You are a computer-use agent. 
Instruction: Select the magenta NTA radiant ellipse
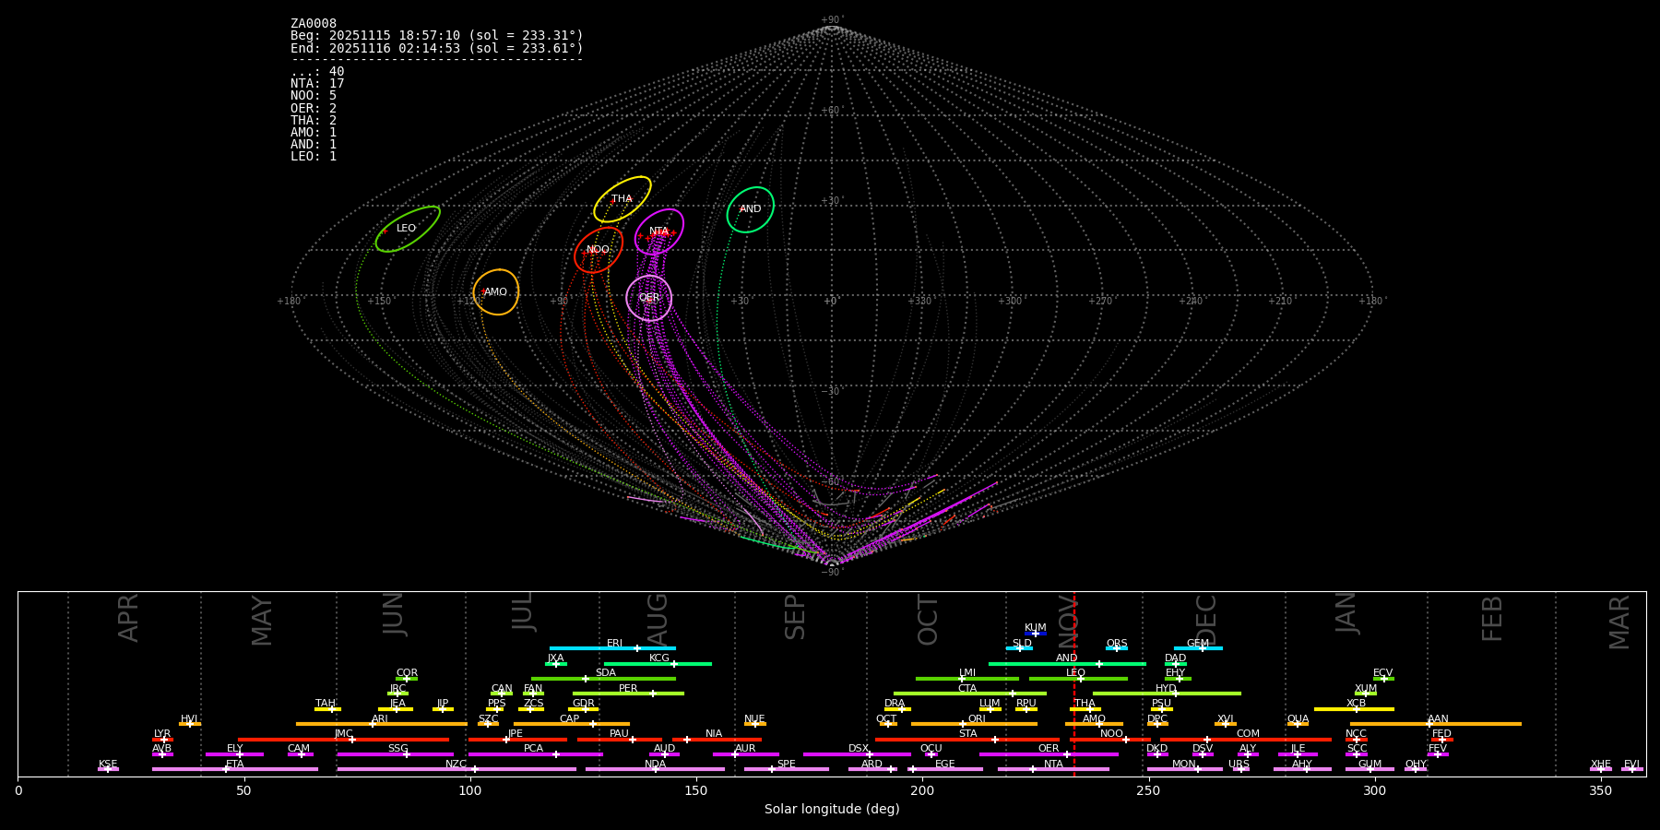(659, 231)
